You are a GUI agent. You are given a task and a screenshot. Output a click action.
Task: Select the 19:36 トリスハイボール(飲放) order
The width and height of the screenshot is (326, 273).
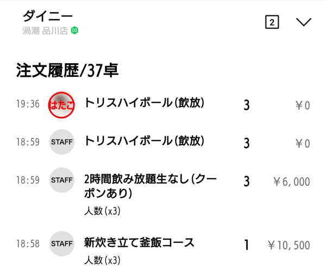pyautogui.click(x=144, y=103)
